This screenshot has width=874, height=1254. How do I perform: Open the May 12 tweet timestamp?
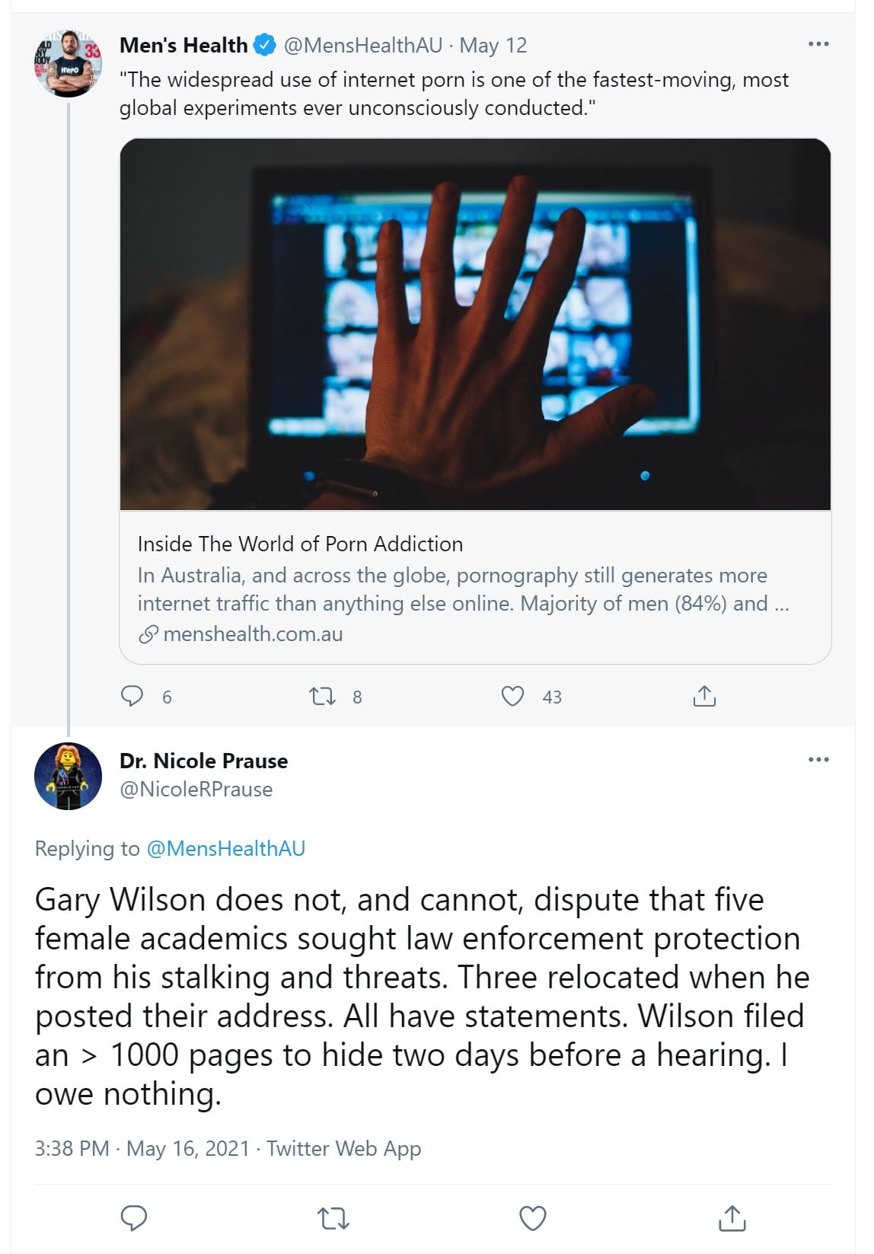493,46
